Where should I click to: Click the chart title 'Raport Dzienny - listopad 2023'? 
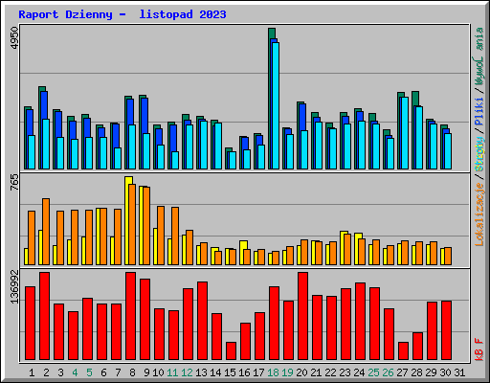(x=122, y=14)
